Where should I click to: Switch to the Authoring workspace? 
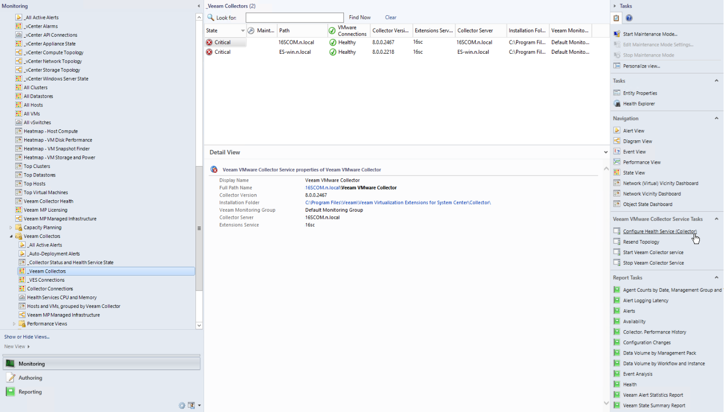pos(101,378)
